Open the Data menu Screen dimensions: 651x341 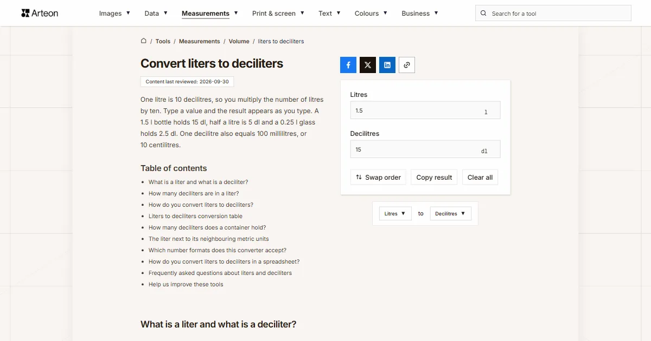tap(156, 14)
